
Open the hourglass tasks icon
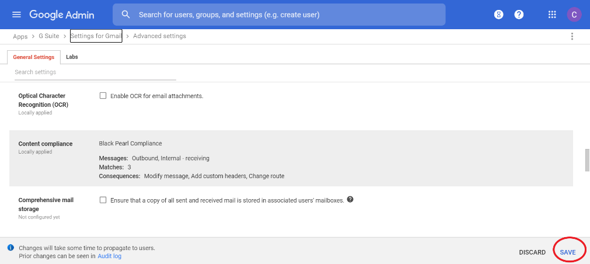498,15
